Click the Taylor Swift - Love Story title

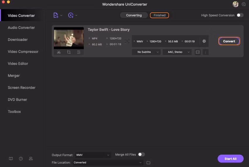(x=109, y=30)
